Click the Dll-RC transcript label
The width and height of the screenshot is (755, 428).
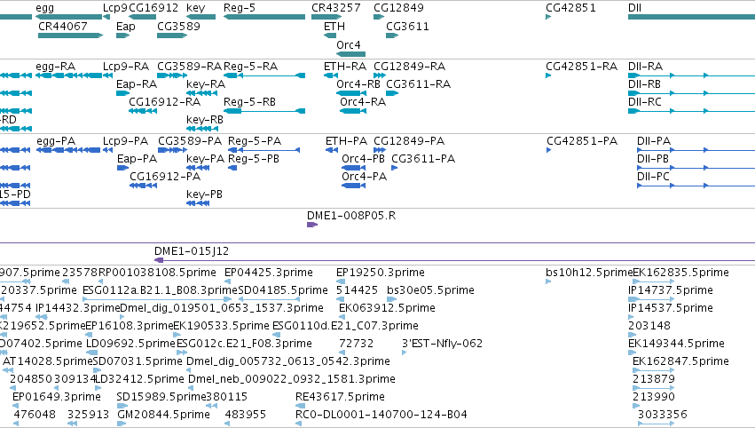tap(645, 102)
